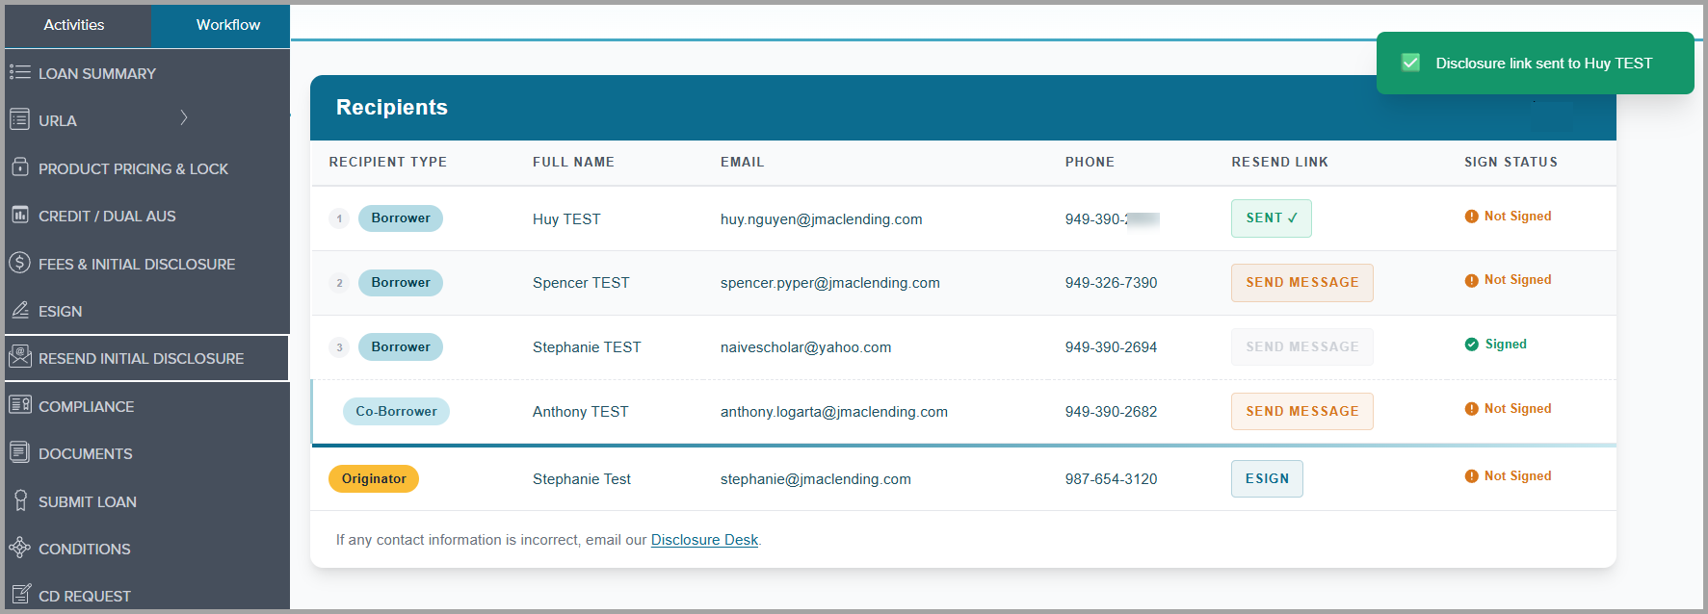Switch to the Activities tab
1708x614 pixels.
tap(74, 25)
